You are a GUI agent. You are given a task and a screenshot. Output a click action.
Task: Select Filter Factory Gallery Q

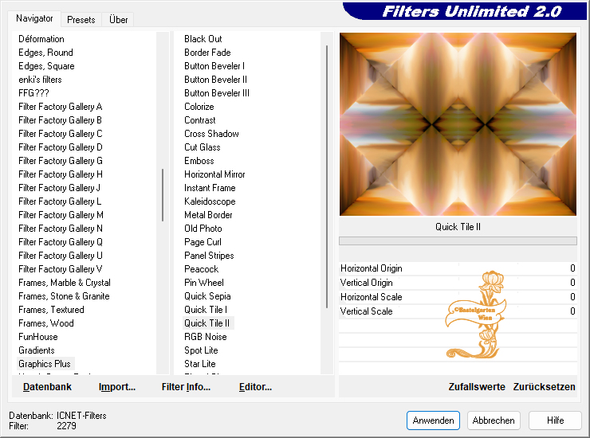(x=61, y=242)
